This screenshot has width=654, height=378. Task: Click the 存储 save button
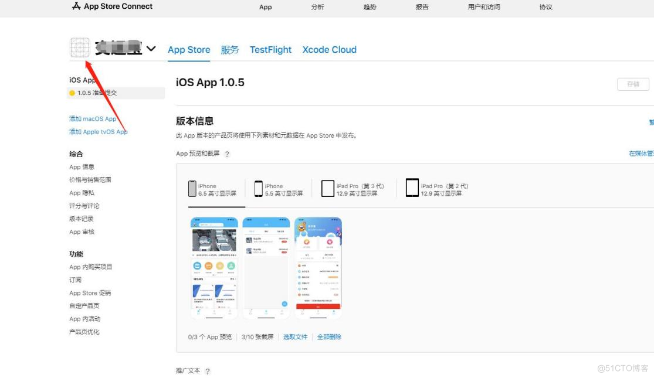633,84
